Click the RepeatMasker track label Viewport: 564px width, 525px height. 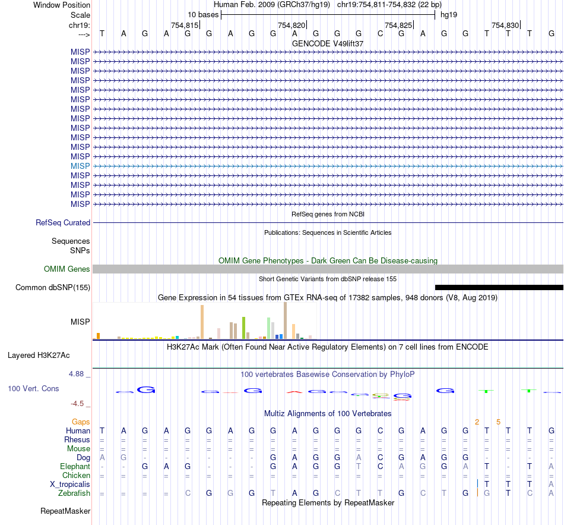pos(65,511)
